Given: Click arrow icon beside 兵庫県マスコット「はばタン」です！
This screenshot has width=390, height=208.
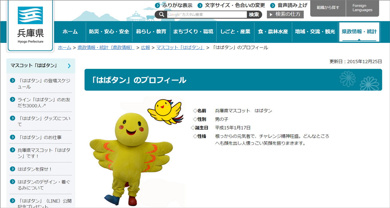Looking at the screenshot, I should click(x=12, y=150).
